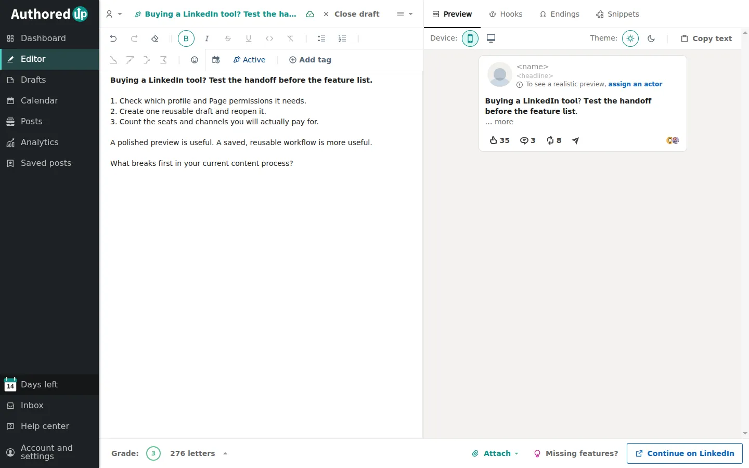Open the schedule calendar-clock icon
Viewport: 749px width, 468px height.
pyautogui.click(x=216, y=60)
